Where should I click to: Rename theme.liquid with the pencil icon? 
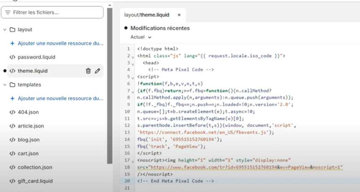pyautogui.click(x=97, y=71)
